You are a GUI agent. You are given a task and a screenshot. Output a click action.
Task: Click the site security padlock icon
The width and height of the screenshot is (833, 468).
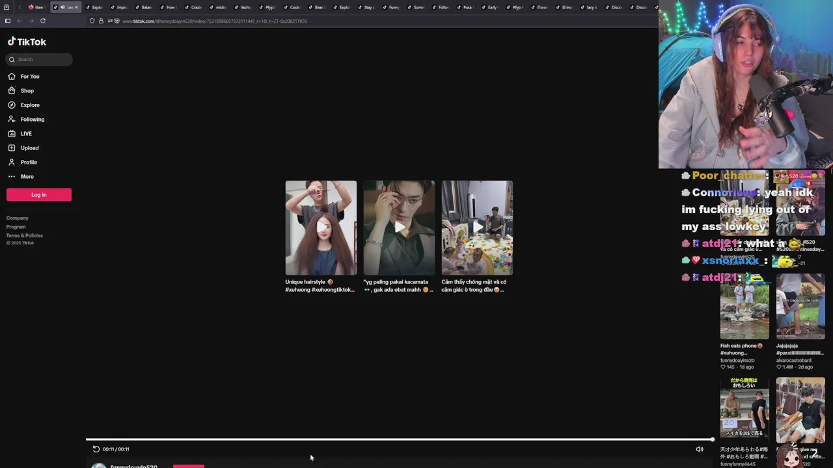101,21
